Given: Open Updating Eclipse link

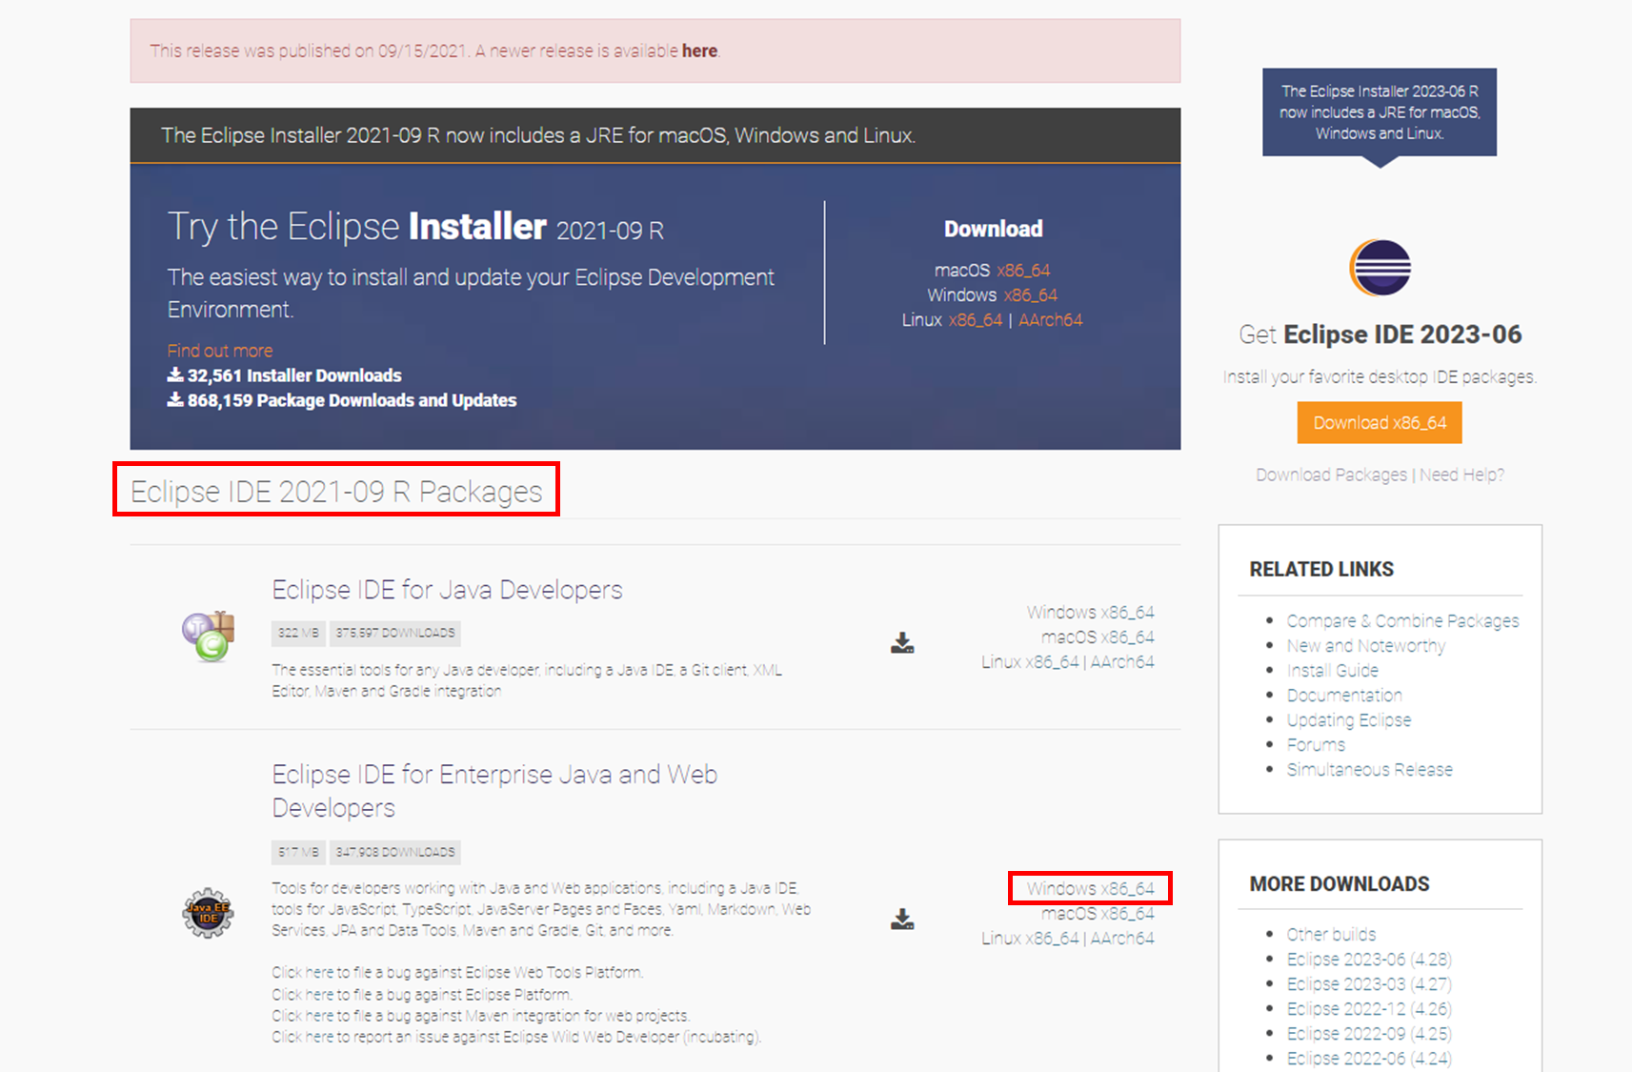Looking at the screenshot, I should (1349, 719).
